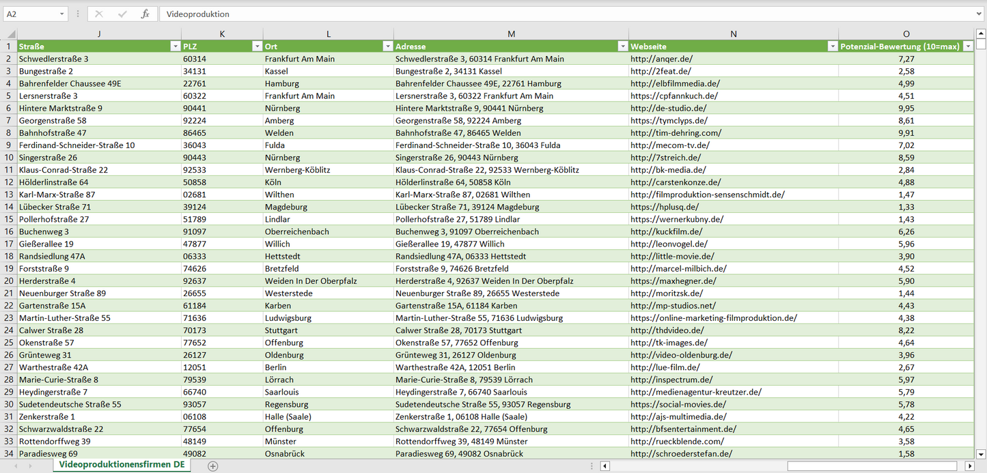987x473 pixels.
Task: Open the http://anqer.de/ link
Action: [661, 59]
